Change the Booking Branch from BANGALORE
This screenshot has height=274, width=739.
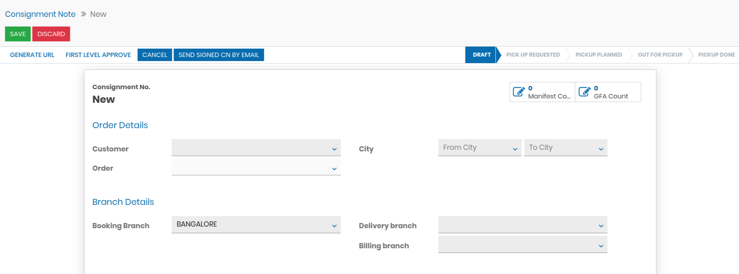click(256, 225)
